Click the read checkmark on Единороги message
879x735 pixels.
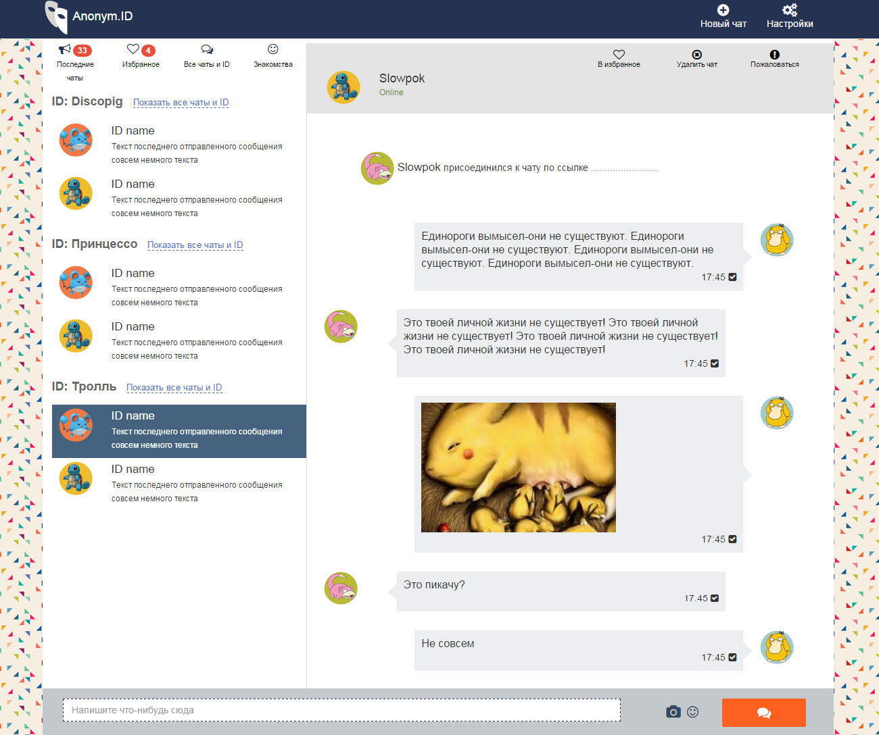click(732, 277)
